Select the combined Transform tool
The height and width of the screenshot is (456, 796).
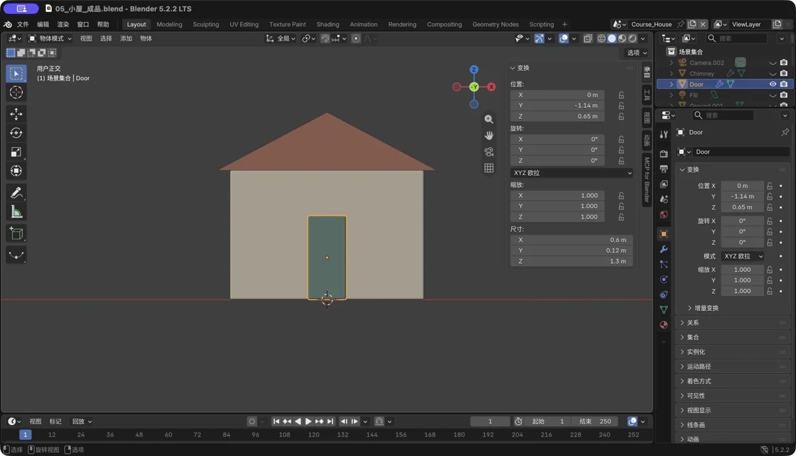point(16,171)
